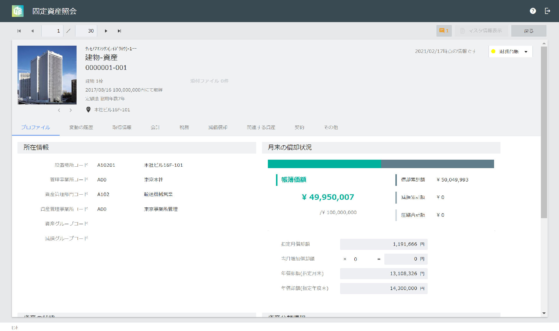Select the page number input showing 1
559x331 pixels.
click(x=52, y=31)
